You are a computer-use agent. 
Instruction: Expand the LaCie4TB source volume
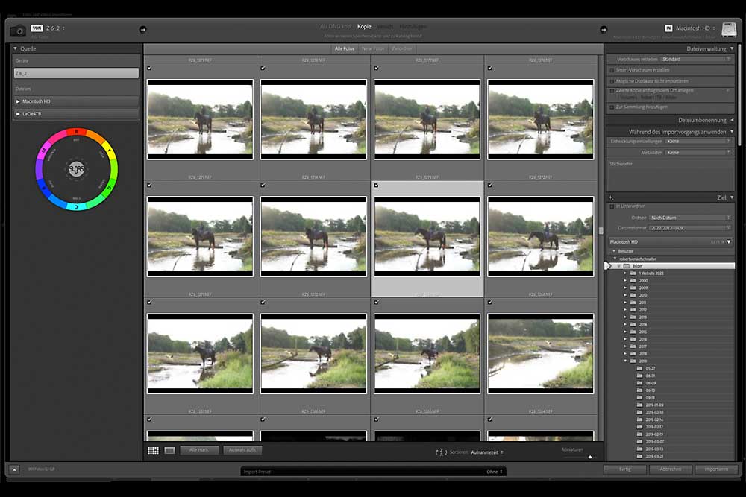click(x=18, y=114)
